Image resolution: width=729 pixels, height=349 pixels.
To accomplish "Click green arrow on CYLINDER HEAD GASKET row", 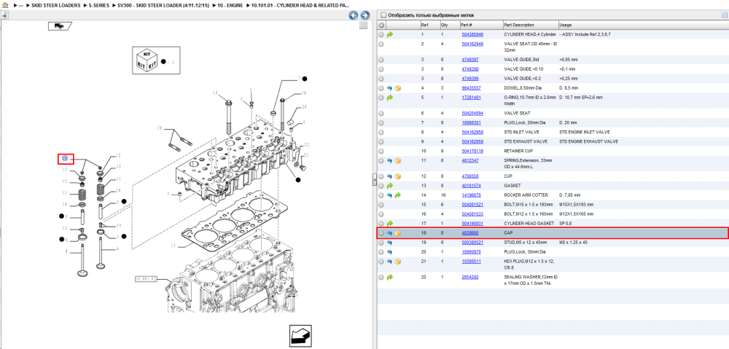I will pos(389,224).
